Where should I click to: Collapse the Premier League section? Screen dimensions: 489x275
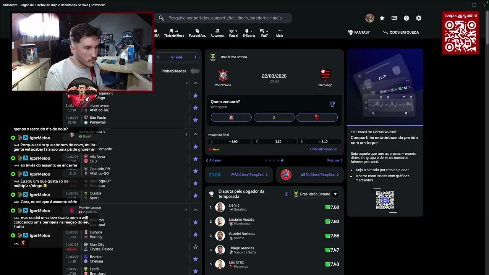click(x=196, y=210)
